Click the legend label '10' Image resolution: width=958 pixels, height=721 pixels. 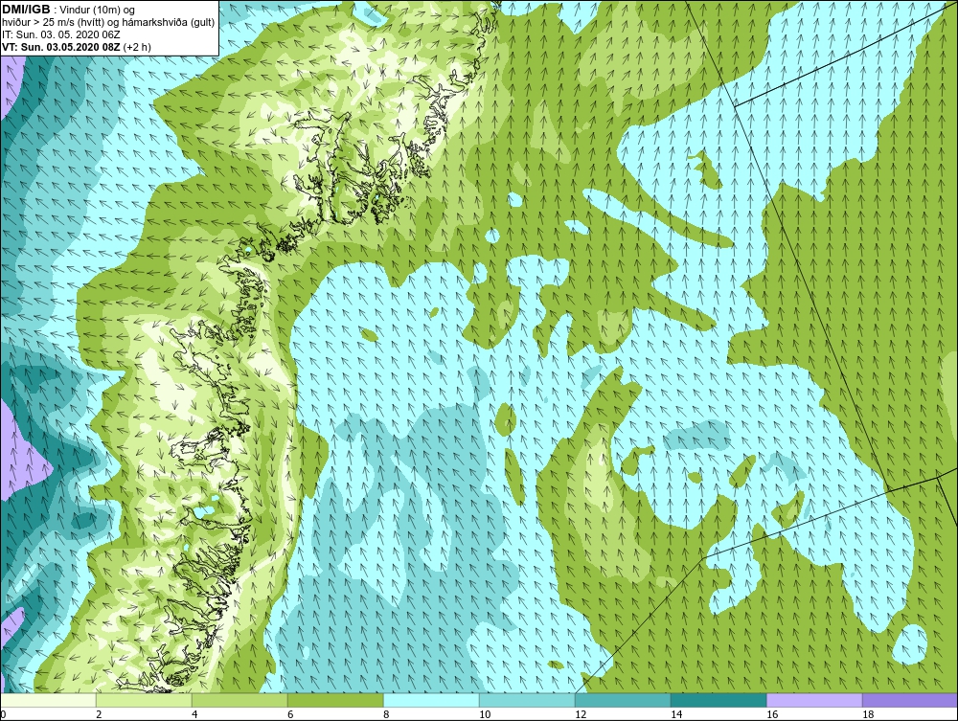(x=484, y=714)
